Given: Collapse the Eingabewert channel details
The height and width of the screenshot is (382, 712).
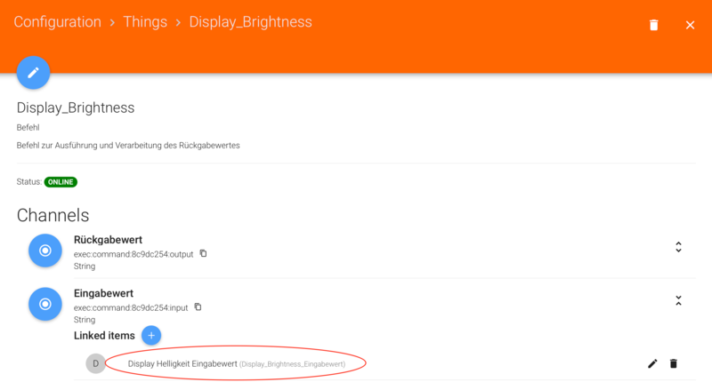Looking at the screenshot, I should click(x=678, y=300).
